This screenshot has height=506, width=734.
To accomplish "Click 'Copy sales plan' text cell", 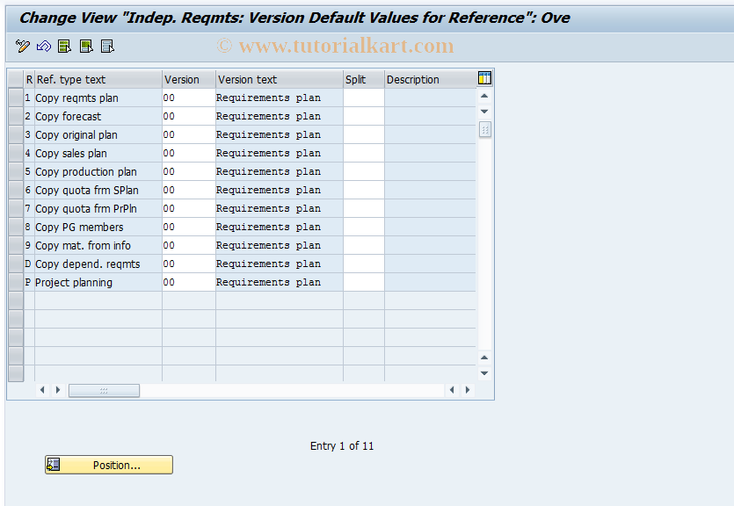I will pos(98,153).
